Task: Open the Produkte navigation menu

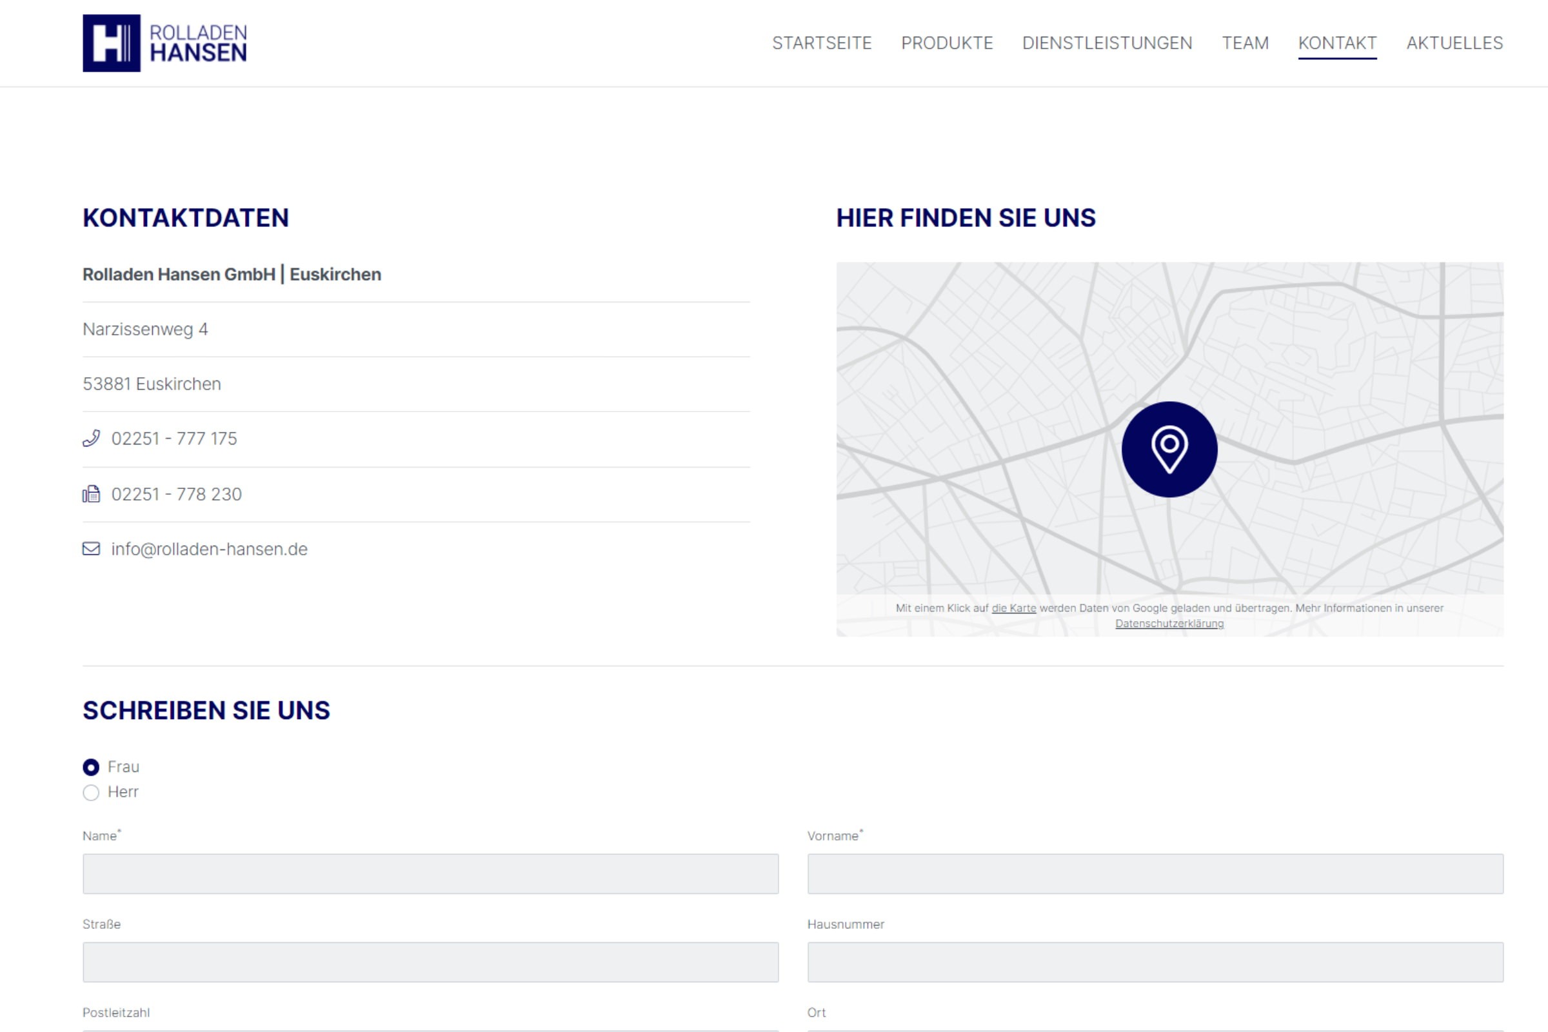Action: tap(946, 43)
